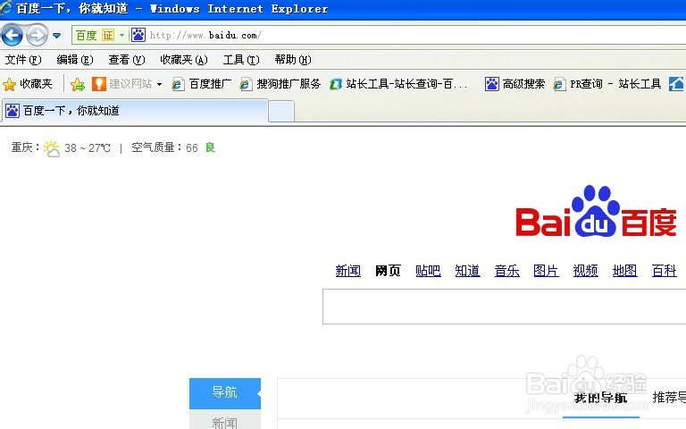Click the house icon at favorites bar end
Viewport: 686px width, 429px height.
click(676, 84)
